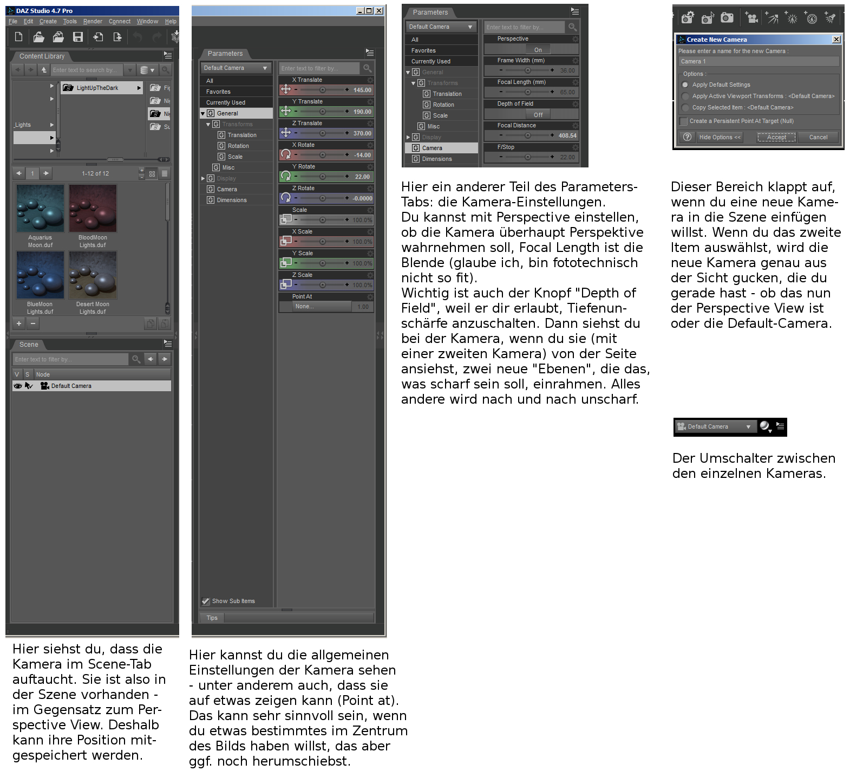Select Currently Used in X Translate Parameters panel

(237, 103)
